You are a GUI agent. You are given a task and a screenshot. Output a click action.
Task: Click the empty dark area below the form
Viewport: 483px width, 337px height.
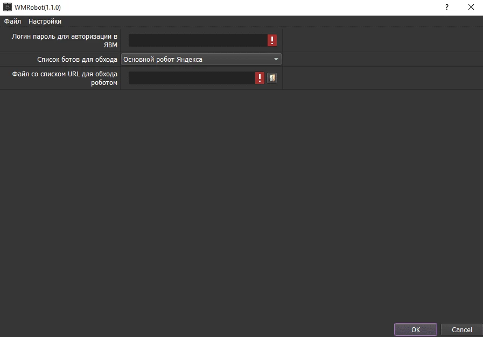(x=241, y=203)
